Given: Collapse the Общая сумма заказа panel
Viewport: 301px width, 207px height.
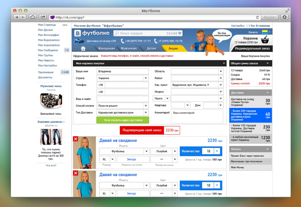Looking at the screenshot, I should point(267,63).
